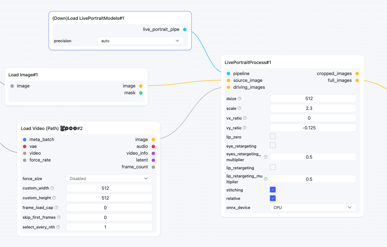Viewport: 387px width, 247px height.
Task: Turn on the eye_retargeting checkbox
Action: click(x=273, y=145)
